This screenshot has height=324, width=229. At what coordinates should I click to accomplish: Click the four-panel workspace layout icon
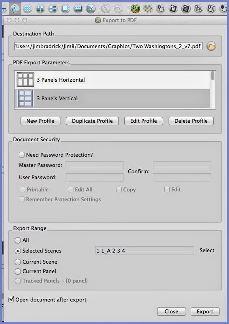pos(40,9)
